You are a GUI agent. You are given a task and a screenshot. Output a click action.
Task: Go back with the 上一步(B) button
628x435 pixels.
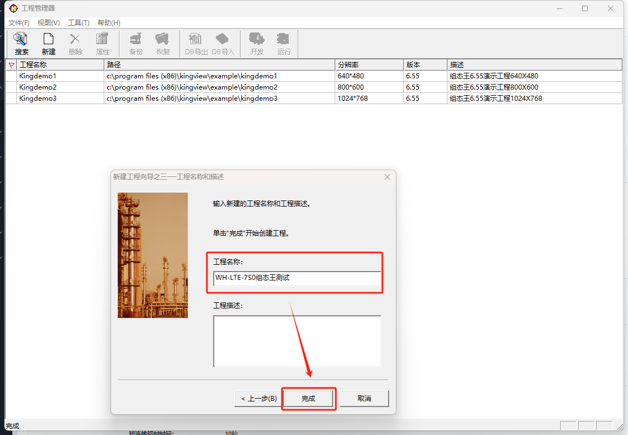pos(258,399)
